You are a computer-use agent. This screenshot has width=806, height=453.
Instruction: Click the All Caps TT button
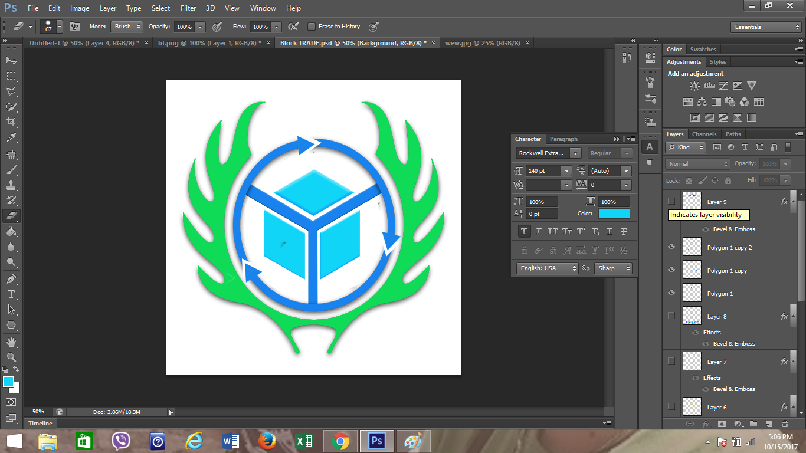coord(552,232)
